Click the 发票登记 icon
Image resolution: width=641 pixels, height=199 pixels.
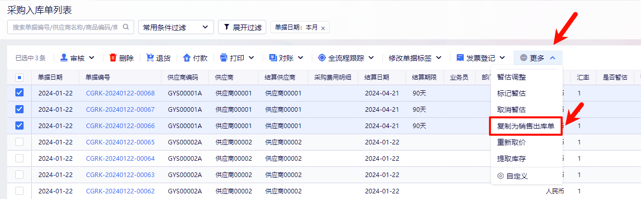pos(460,58)
